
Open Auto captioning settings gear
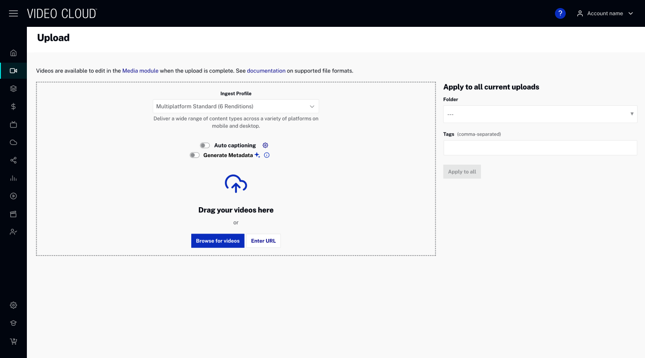265,145
